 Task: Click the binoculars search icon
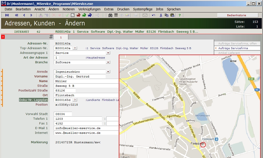click(x=110, y=15)
